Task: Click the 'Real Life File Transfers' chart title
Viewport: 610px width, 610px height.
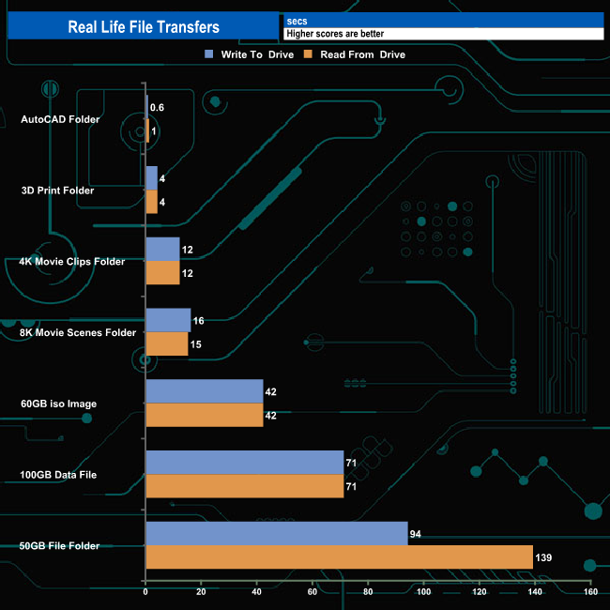Action: click(x=144, y=27)
